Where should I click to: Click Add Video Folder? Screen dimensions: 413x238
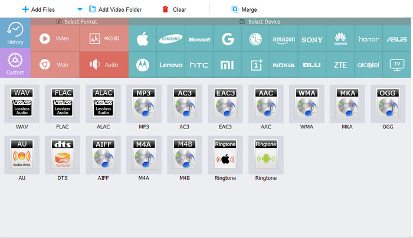click(115, 10)
